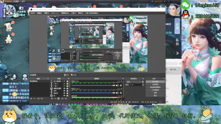This screenshot has height=124, width=221.
Task: Expand the 队伍 panel chevron arrow
Action: click(x=177, y=53)
